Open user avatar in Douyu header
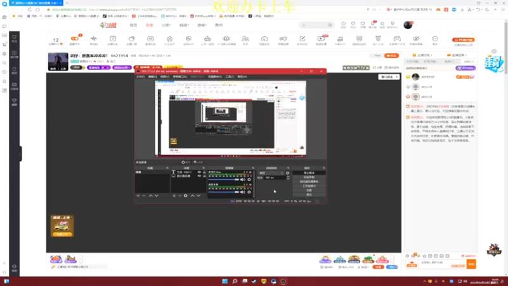This screenshot has height=286, width=508. [x=408, y=25]
